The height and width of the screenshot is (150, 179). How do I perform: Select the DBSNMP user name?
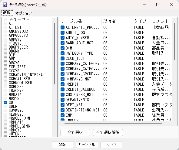[15, 51]
